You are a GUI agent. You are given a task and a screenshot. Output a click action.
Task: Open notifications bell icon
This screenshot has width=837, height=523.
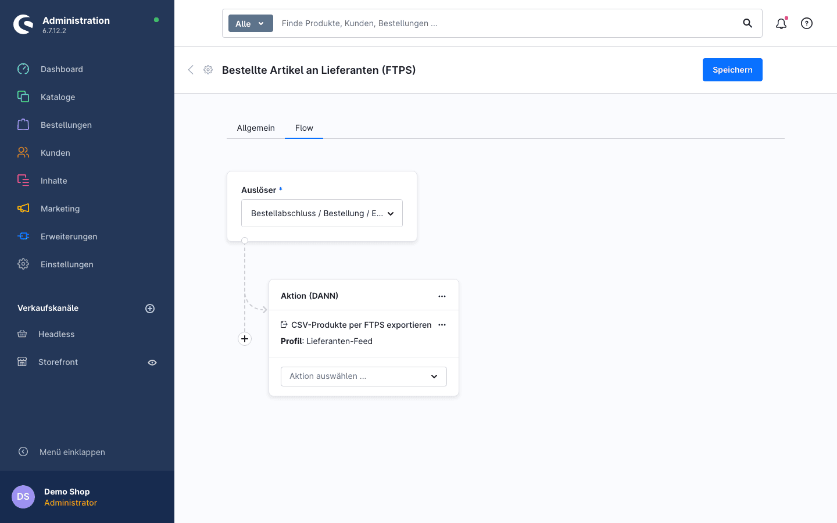click(781, 23)
